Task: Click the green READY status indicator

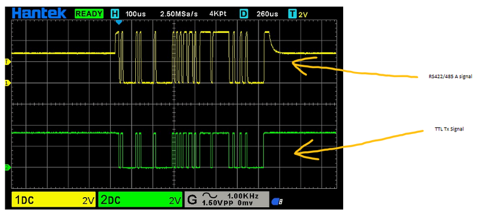Action: (89, 14)
